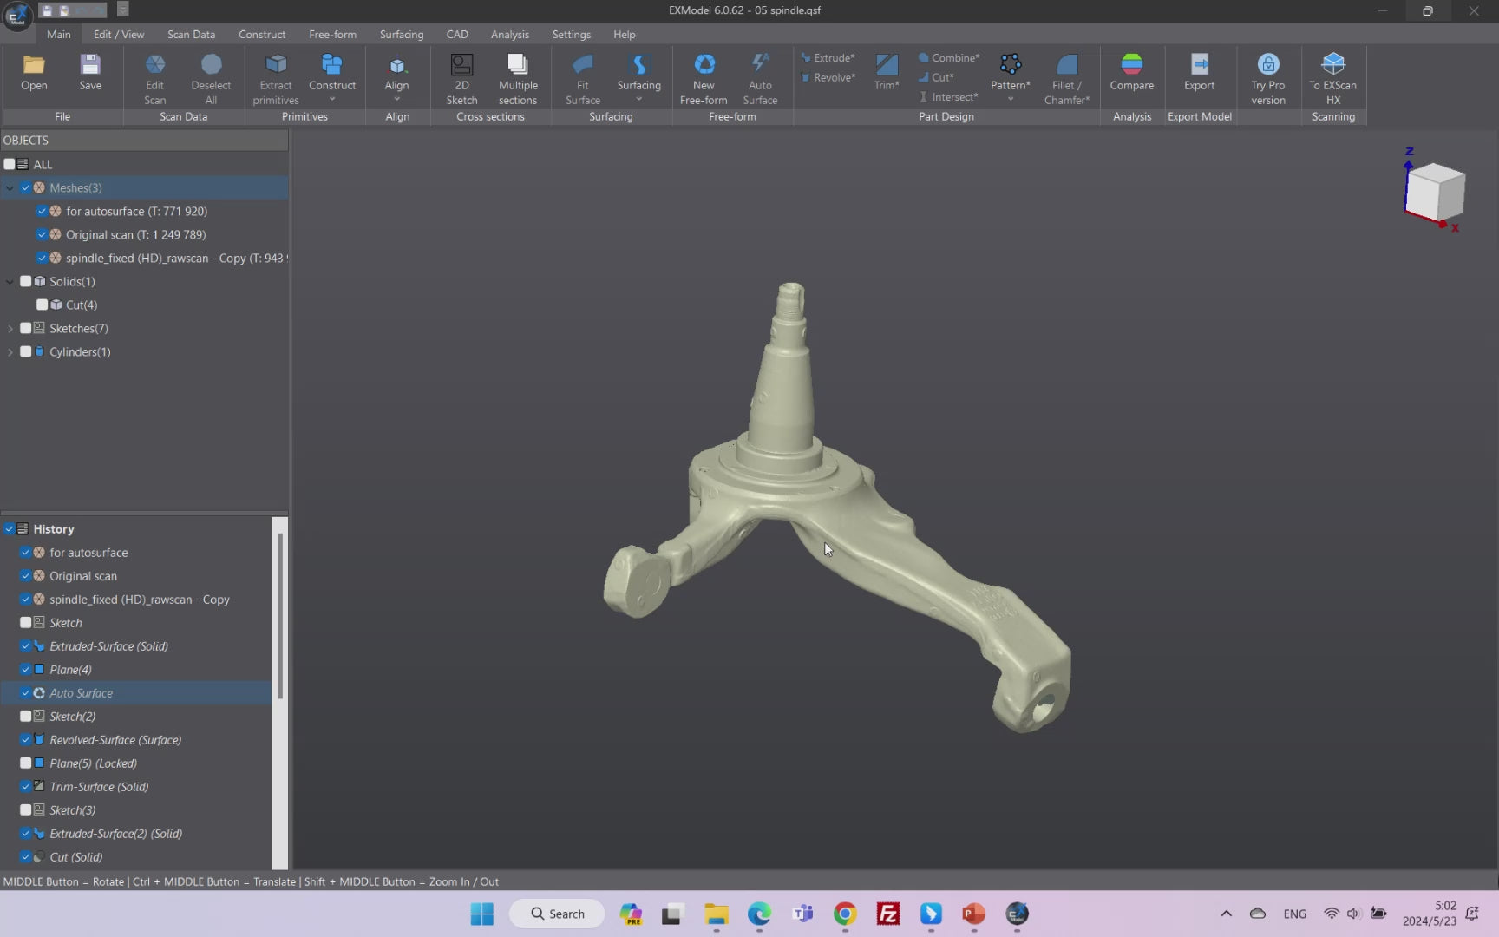The height and width of the screenshot is (937, 1499).
Task: Uncheck 'for autosurface' mesh in Objects
Action: pyautogui.click(x=42, y=211)
